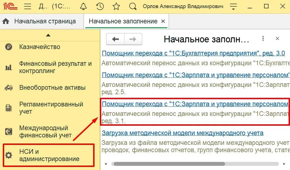Click the truck icon of Внеоборотные активы
This screenshot has height=170, width=290.
[9, 88]
